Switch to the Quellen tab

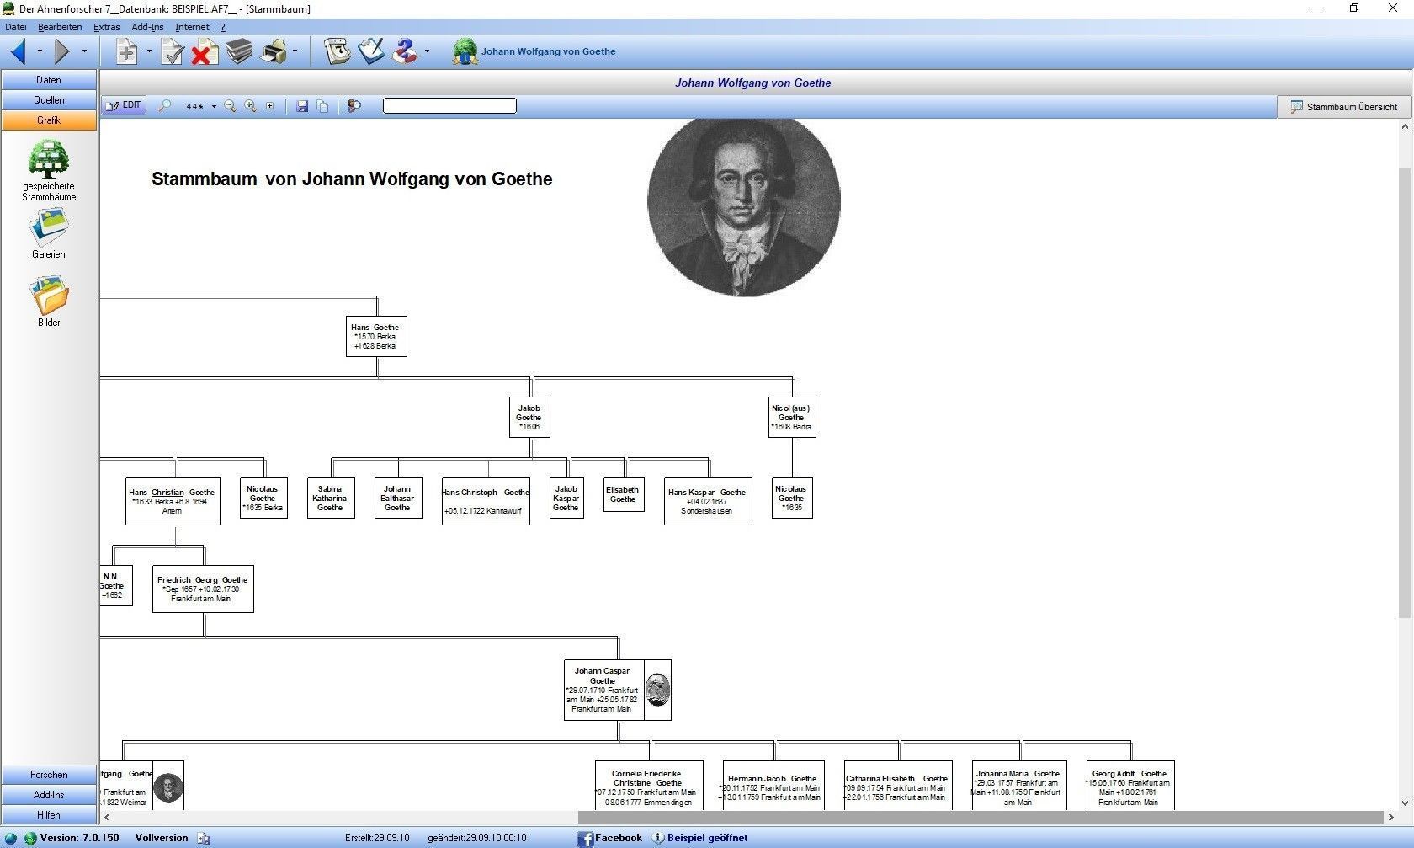point(49,100)
